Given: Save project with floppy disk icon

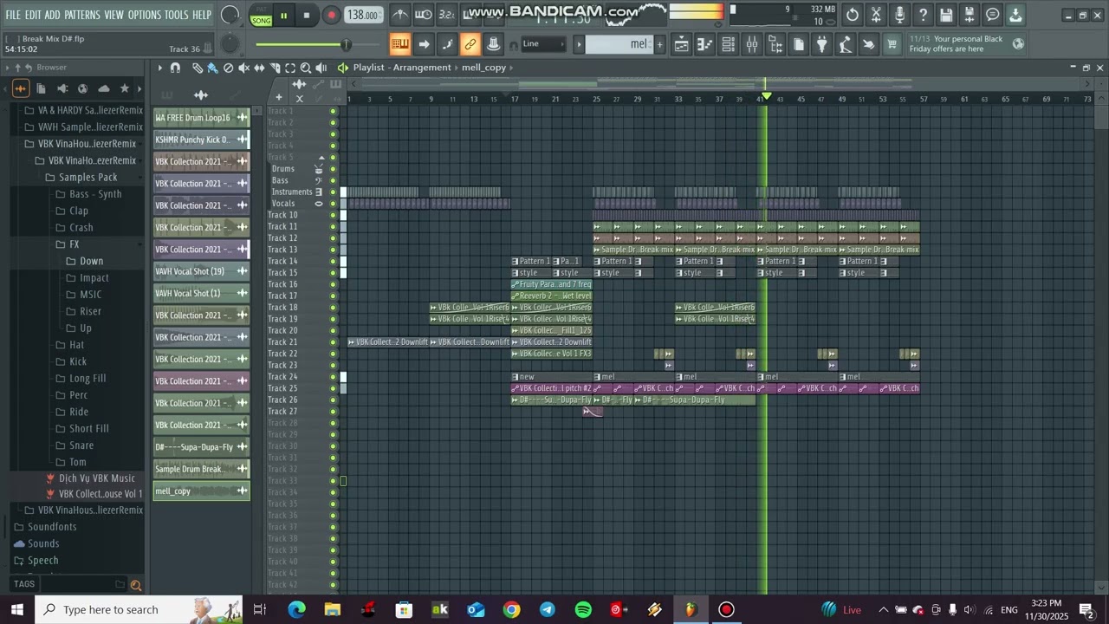Looking at the screenshot, I should pos(946,15).
